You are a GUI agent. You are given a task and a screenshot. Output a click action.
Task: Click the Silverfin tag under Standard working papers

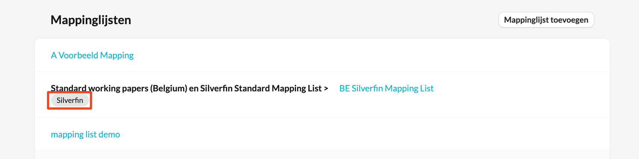(70, 100)
